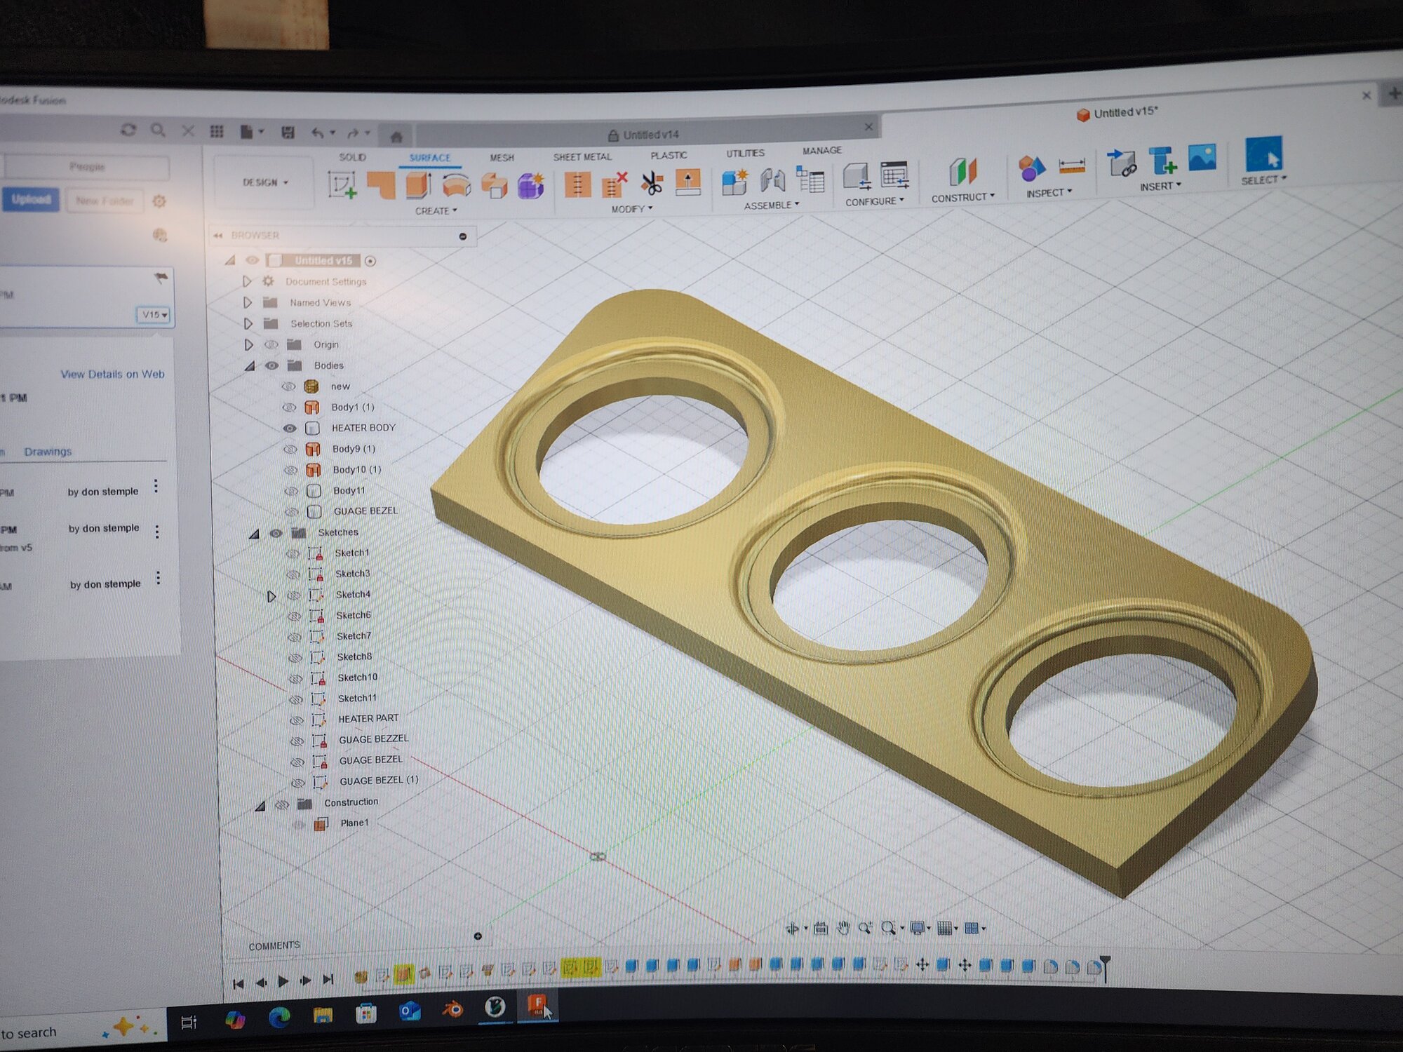Viewport: 1403px width, 1052px height.
Task: Toggle visibility of the Sketches folder
Action: click(x=276, y=533)
